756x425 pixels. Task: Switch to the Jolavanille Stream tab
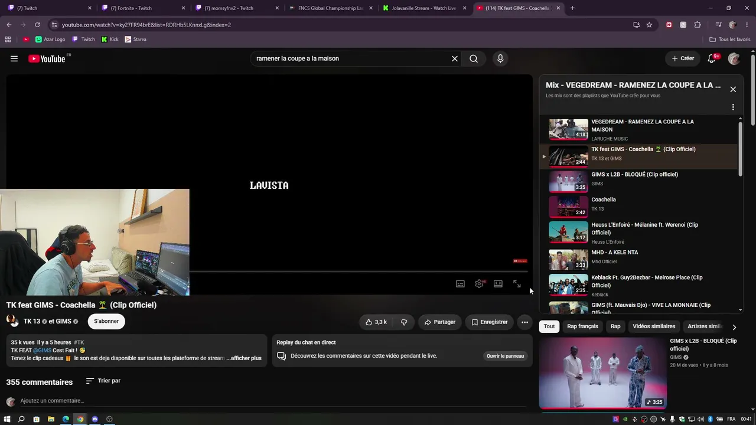coord(425,8)
